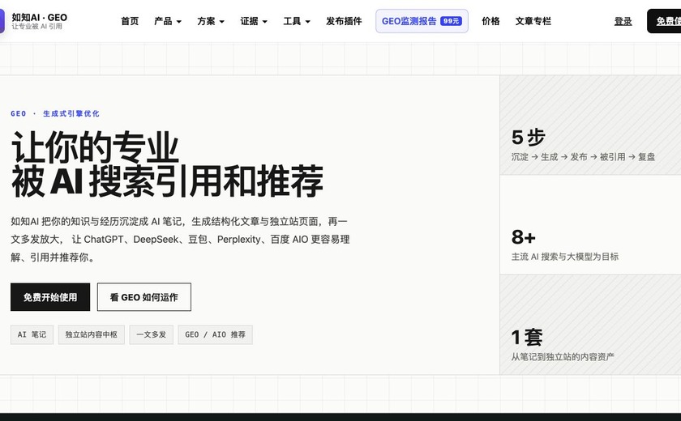Click the 免费开始使用 button
681x421 pixels.
pyautogui.click(x=50, y=297)
